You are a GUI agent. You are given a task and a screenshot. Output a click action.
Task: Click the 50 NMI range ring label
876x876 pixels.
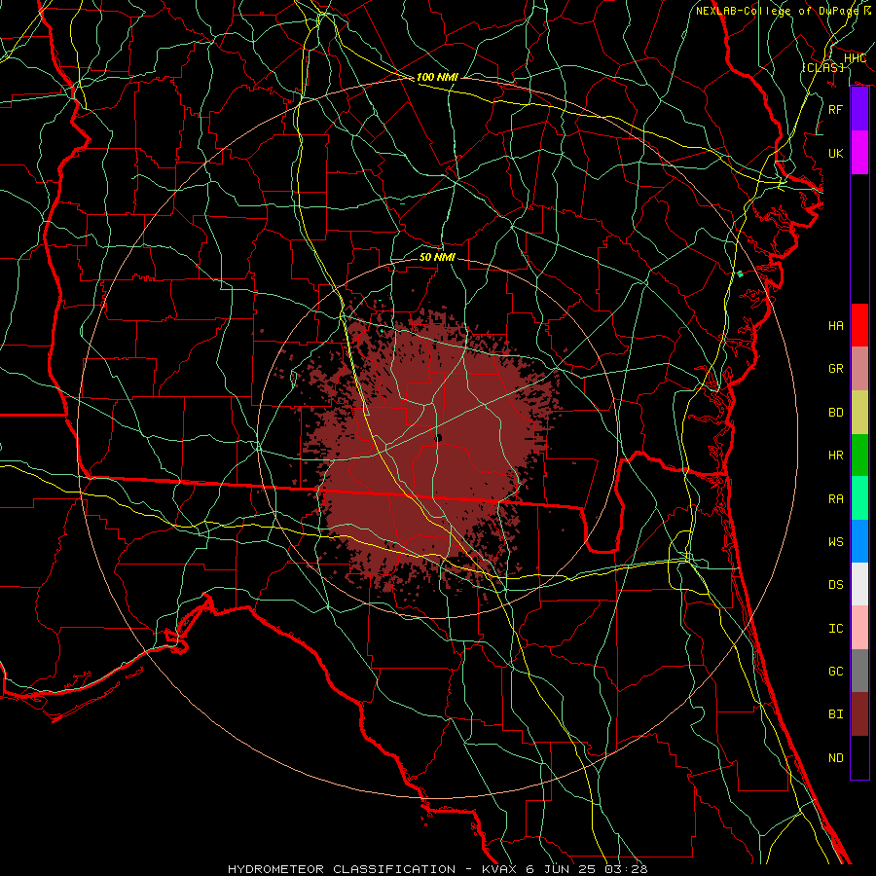[437, 257]
